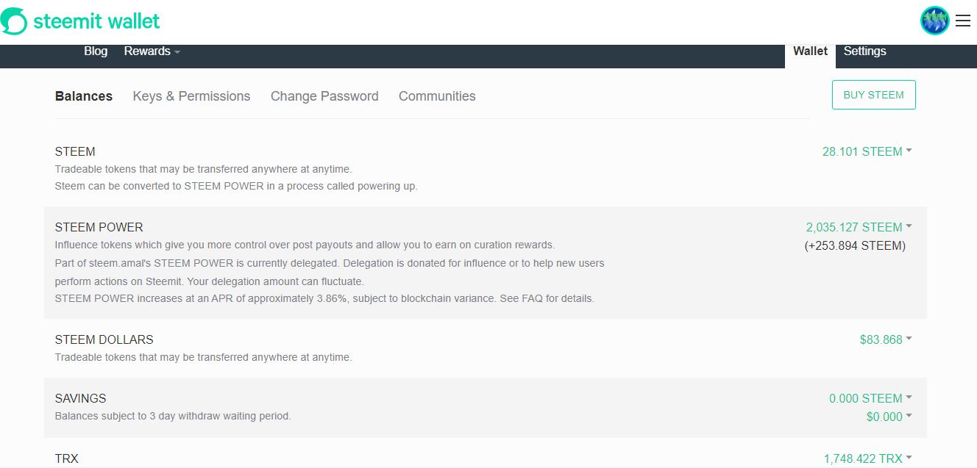Open the hamburger menu icon

tap(963, 21)
